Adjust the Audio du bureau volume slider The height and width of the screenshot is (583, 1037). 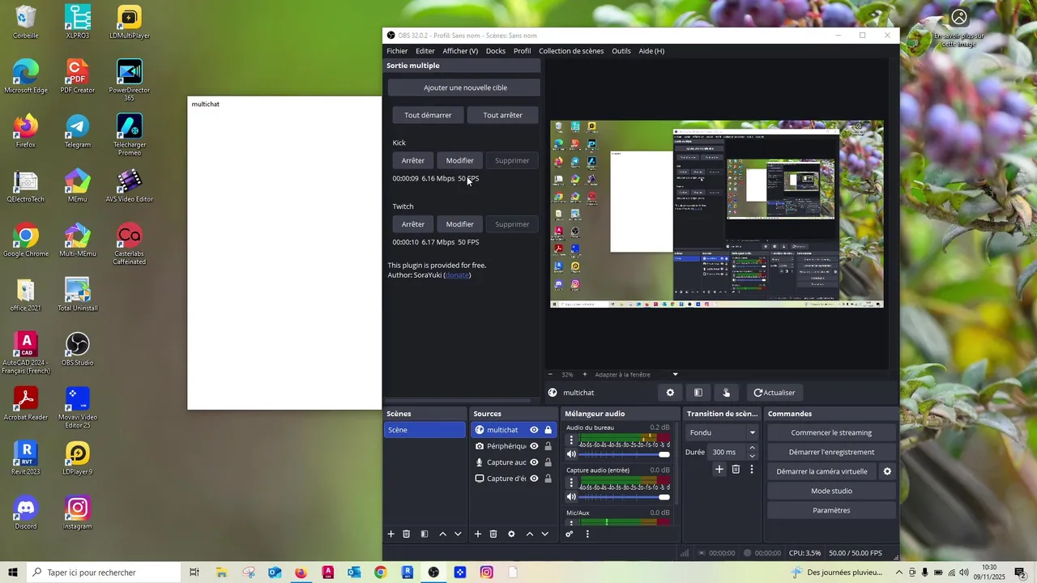[x=625, y=454]
